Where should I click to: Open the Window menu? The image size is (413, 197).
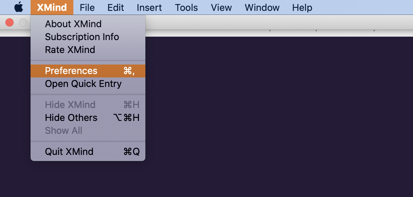point(262,7)
